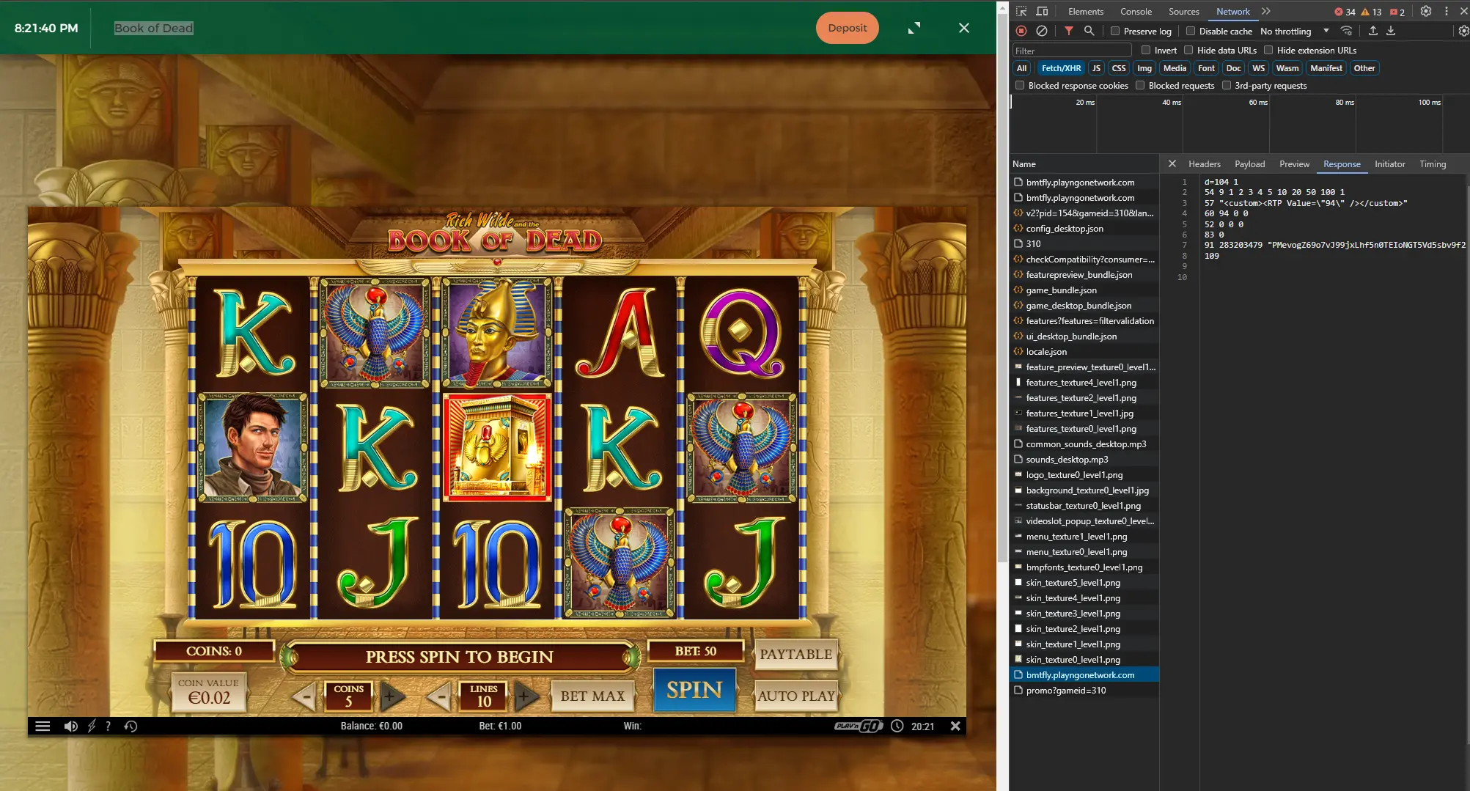This screenshot has width=1470, height=791.
Task: Clear the network log
Action: point(1042,31)
